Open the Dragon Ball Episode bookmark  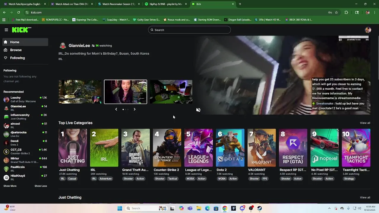[x=238, y=20]
